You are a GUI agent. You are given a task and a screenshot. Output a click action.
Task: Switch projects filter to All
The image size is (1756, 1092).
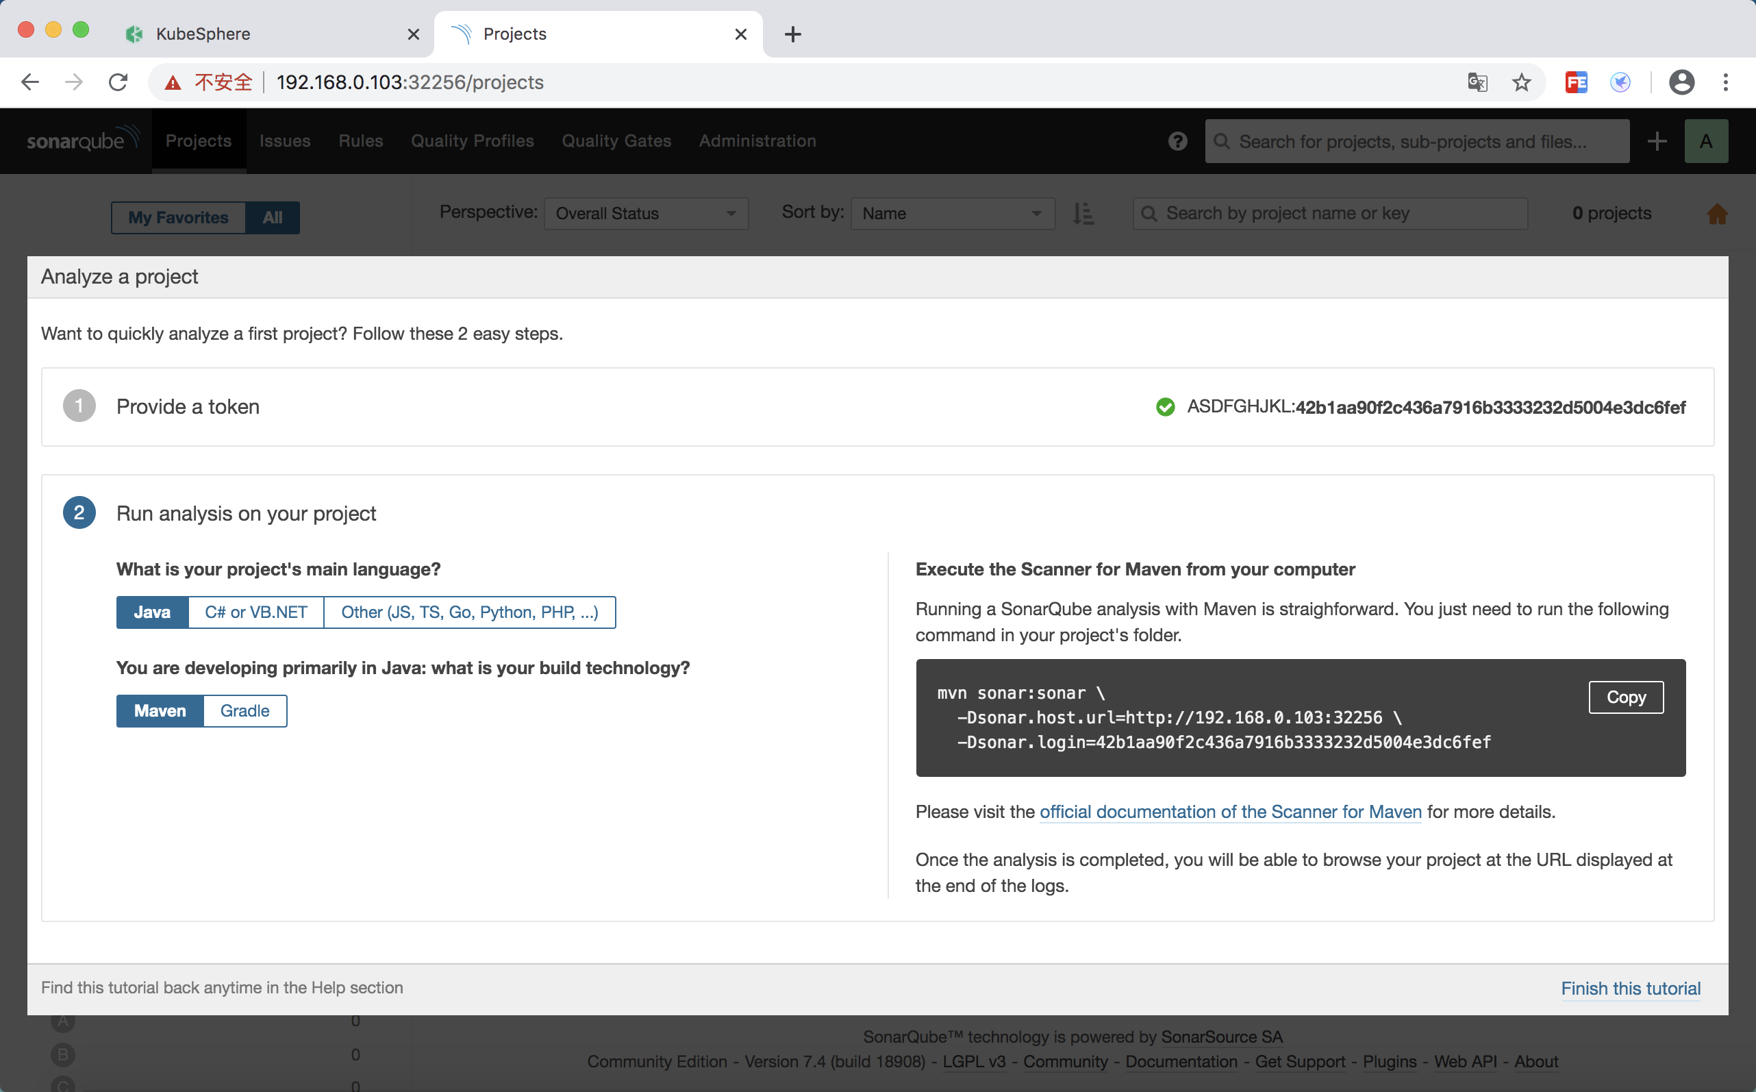272,217
